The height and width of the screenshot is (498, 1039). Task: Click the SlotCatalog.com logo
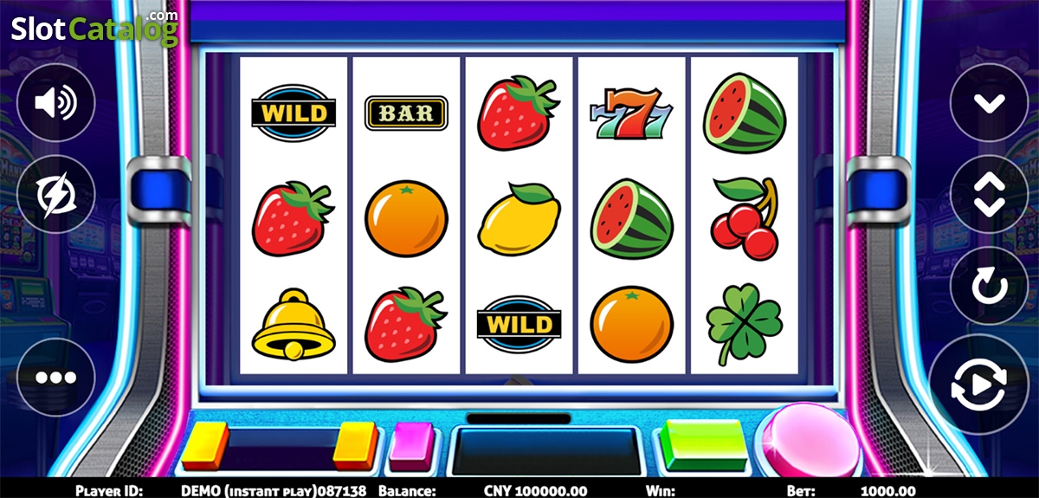[94, 27]
